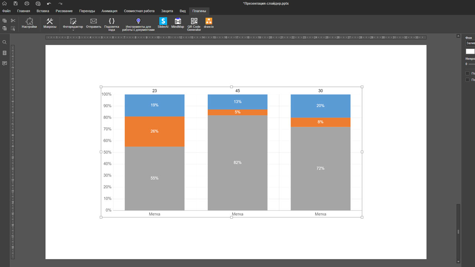Switch to the Совместная работа tab

[x=139, y=11]
